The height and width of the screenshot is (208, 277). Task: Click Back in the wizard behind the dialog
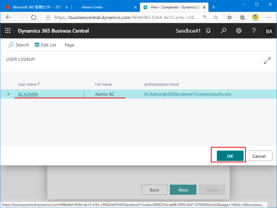pyautogui.click(x=154, y=190)
